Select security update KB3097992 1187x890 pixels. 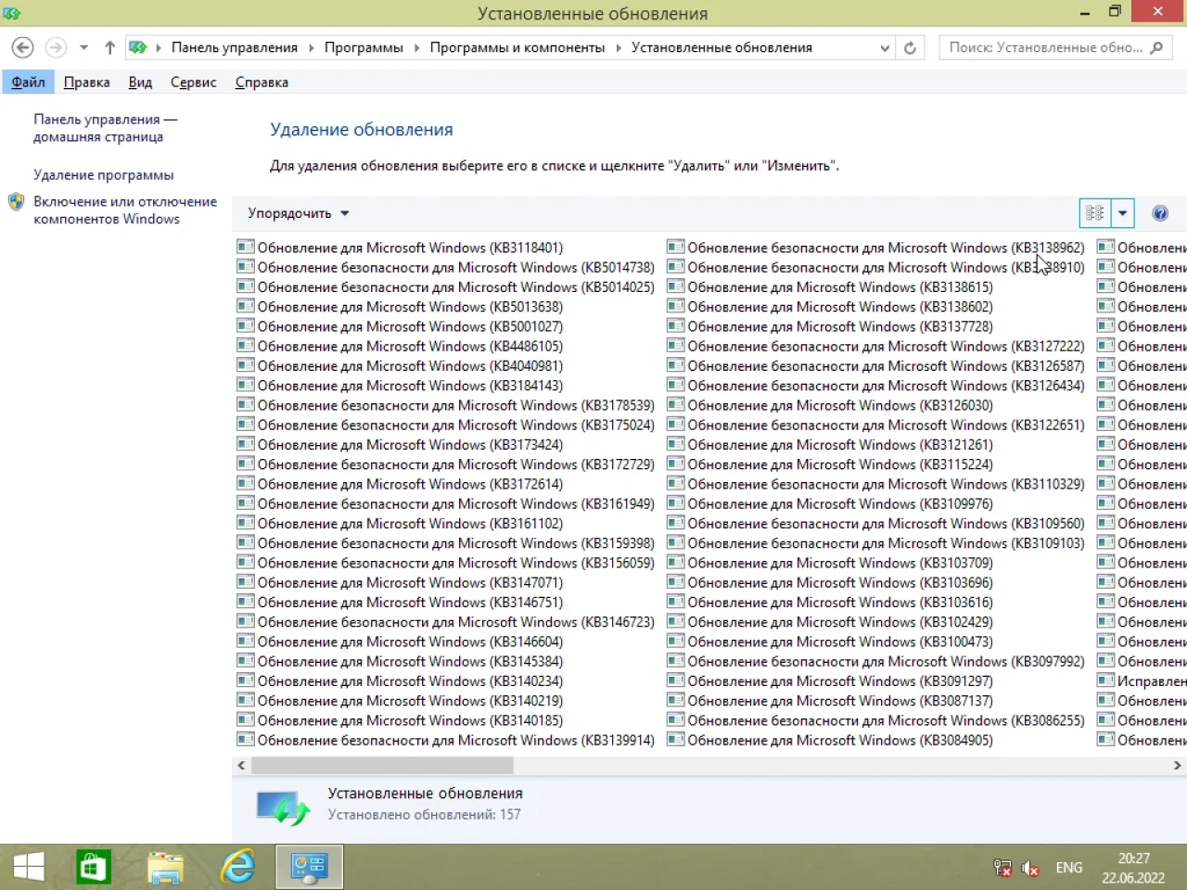pos(876,661)
